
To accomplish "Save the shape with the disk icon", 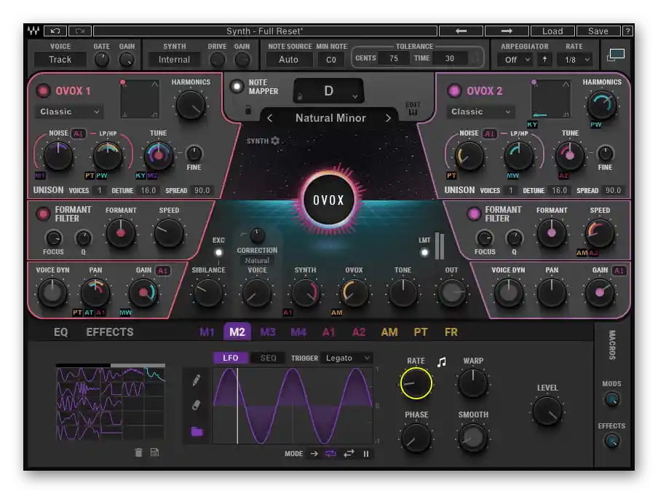I will coord(154,452).
